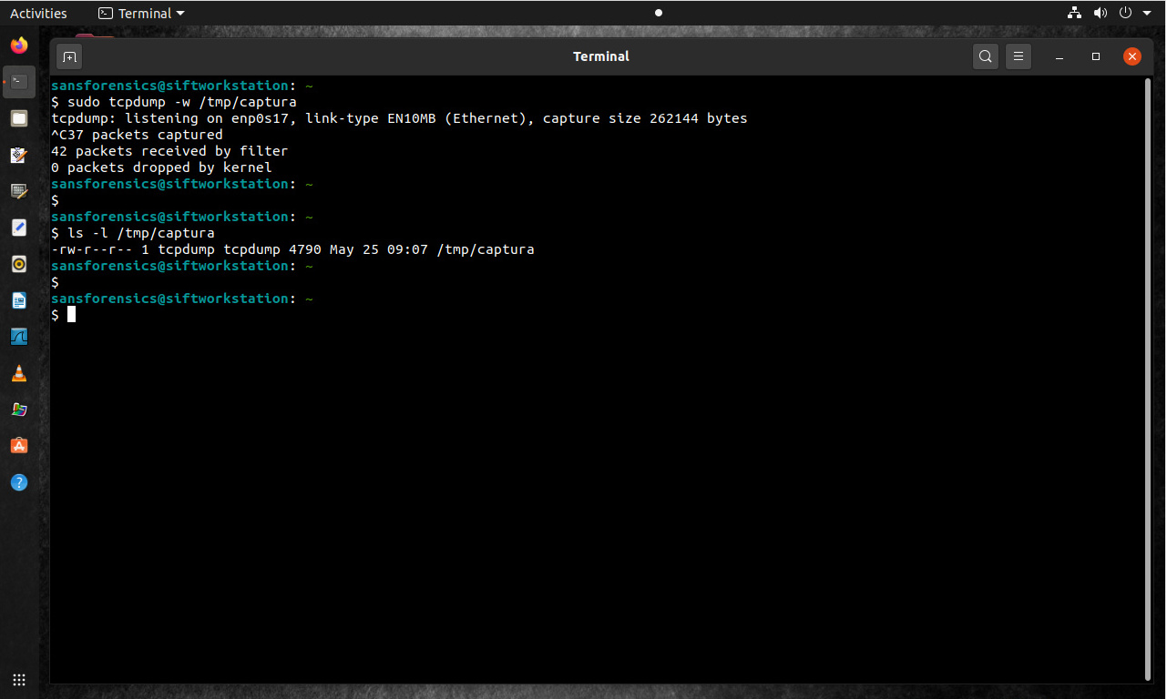Open the terminal hamburger menu

[1019, 56]
